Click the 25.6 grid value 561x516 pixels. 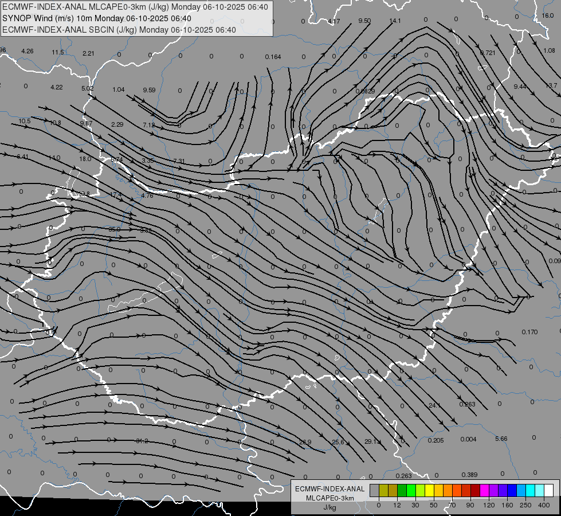point(338,442)
